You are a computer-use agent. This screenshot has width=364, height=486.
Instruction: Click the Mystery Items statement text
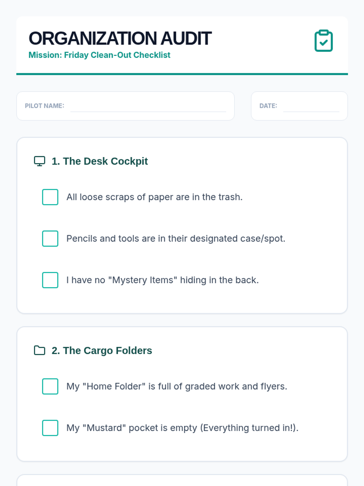tap(163, 280)
